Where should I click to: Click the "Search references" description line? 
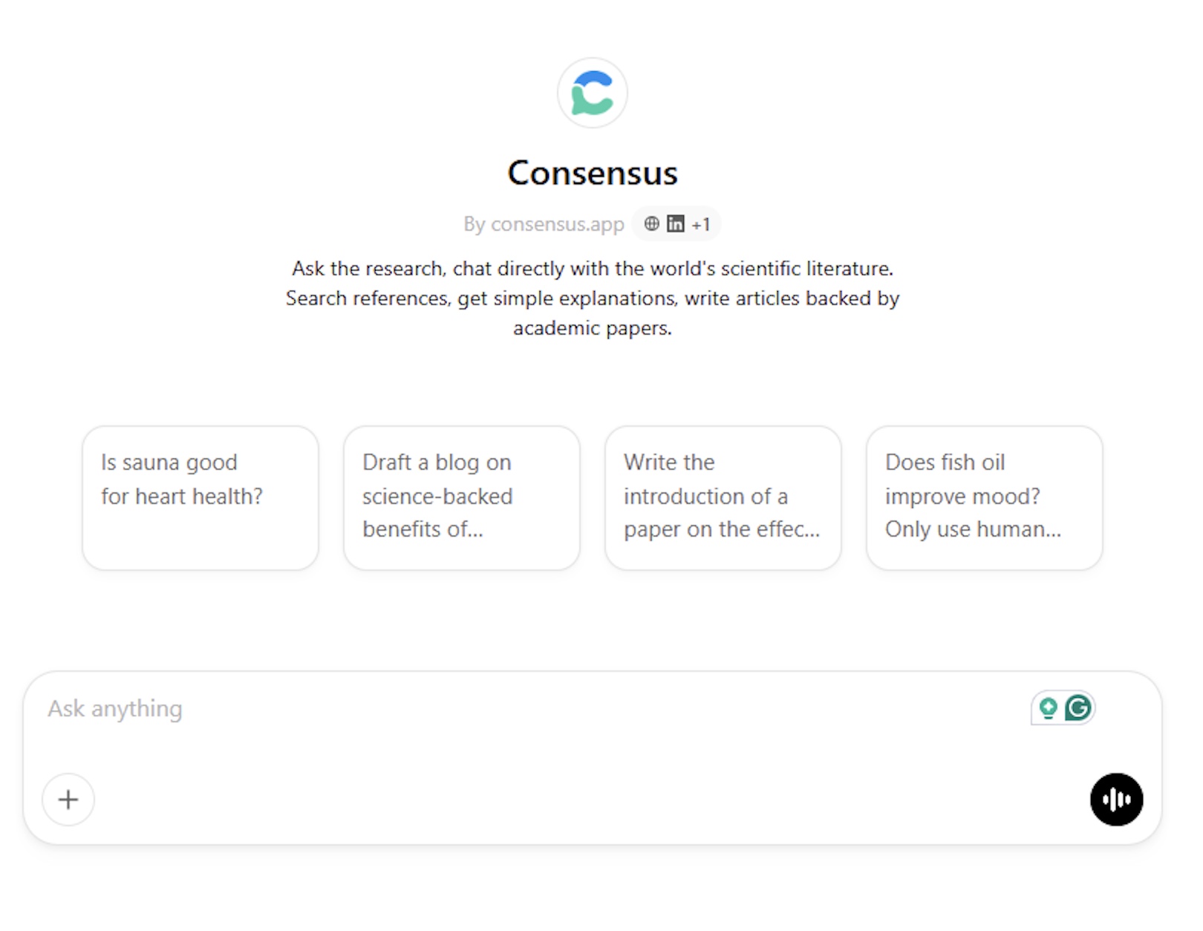click(592, 298)
